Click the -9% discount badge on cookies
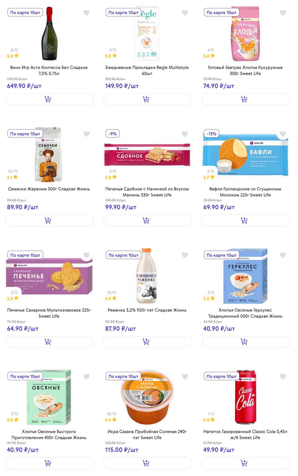The width and height of the screenshot is (298, 476). (112, 134)
